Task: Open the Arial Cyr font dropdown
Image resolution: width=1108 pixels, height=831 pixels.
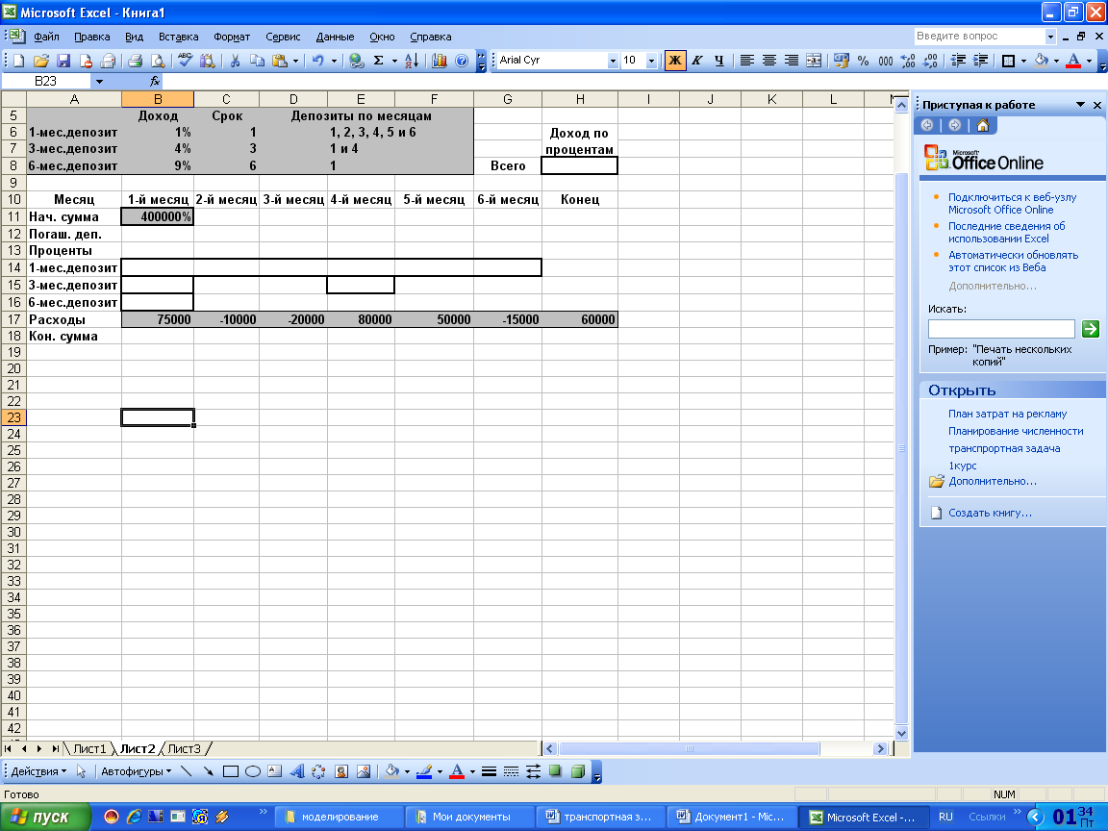Action: pyautogui.click(x=613, y=61)
